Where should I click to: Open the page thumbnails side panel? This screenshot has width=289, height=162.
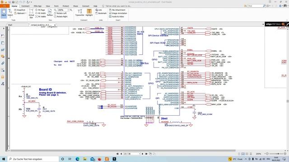(x=3, y=43)
